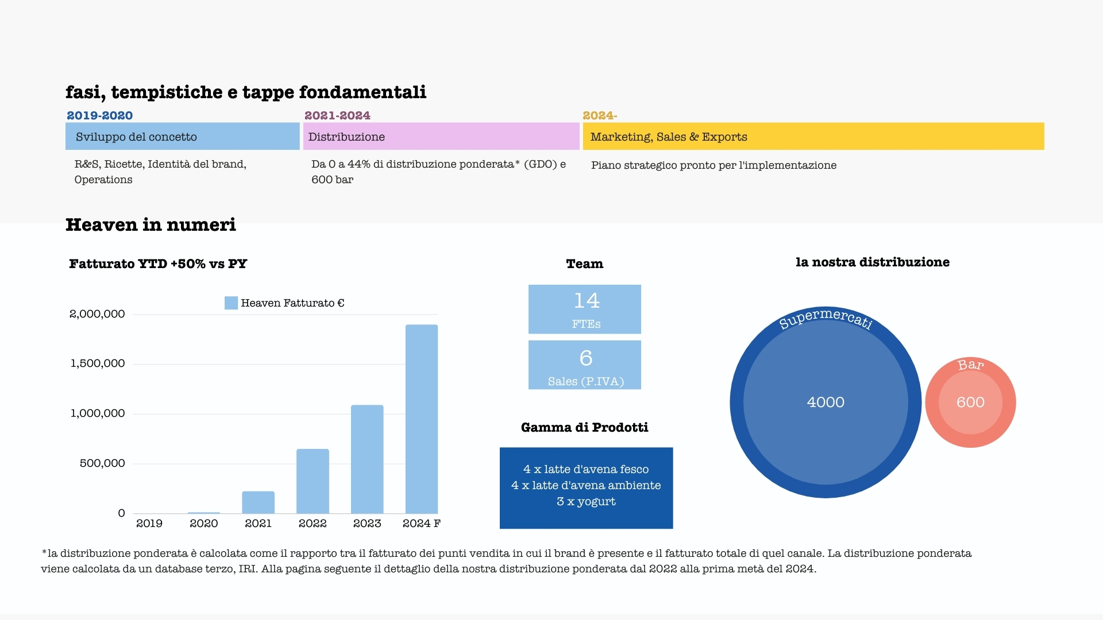Click the blue 'Sviluppo del concetto' phase bar
Viewport: 1103px width, 620px height.
183,136
